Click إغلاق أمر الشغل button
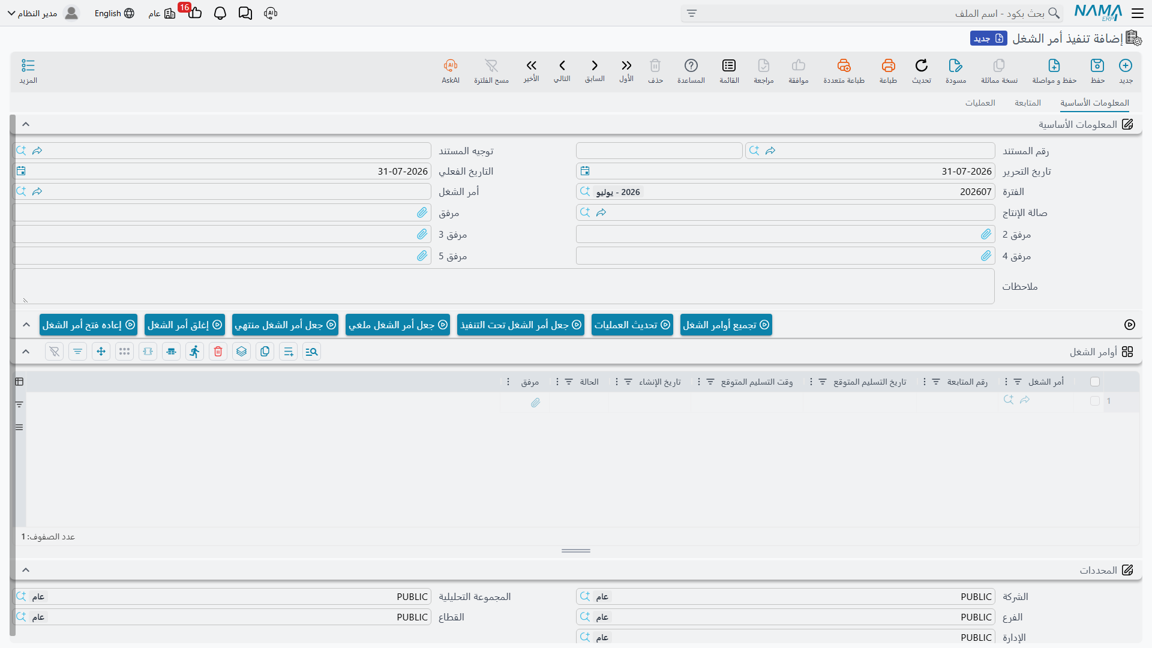Viewport: 1152px width, 648px height. [x=185, y=325]
